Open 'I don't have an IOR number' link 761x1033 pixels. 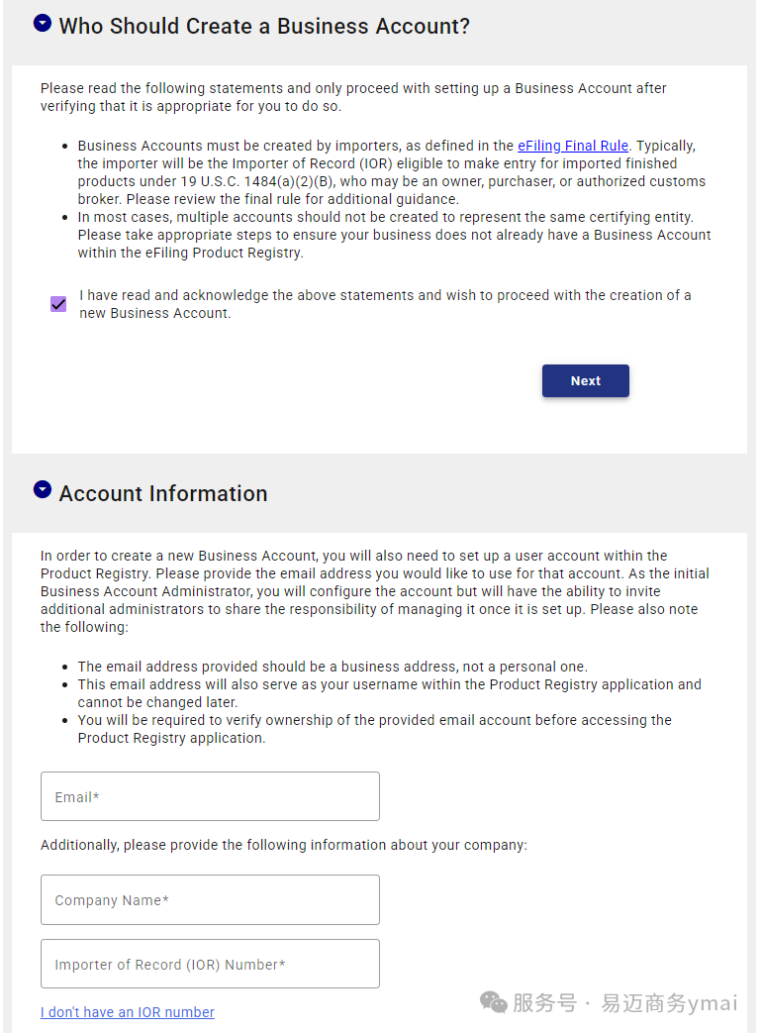[x=127, y=1012]
